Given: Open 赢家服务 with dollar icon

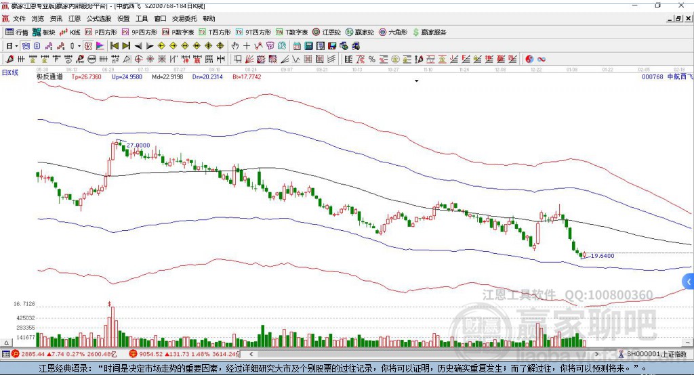Looking at the screenshot, I should 429,32.
